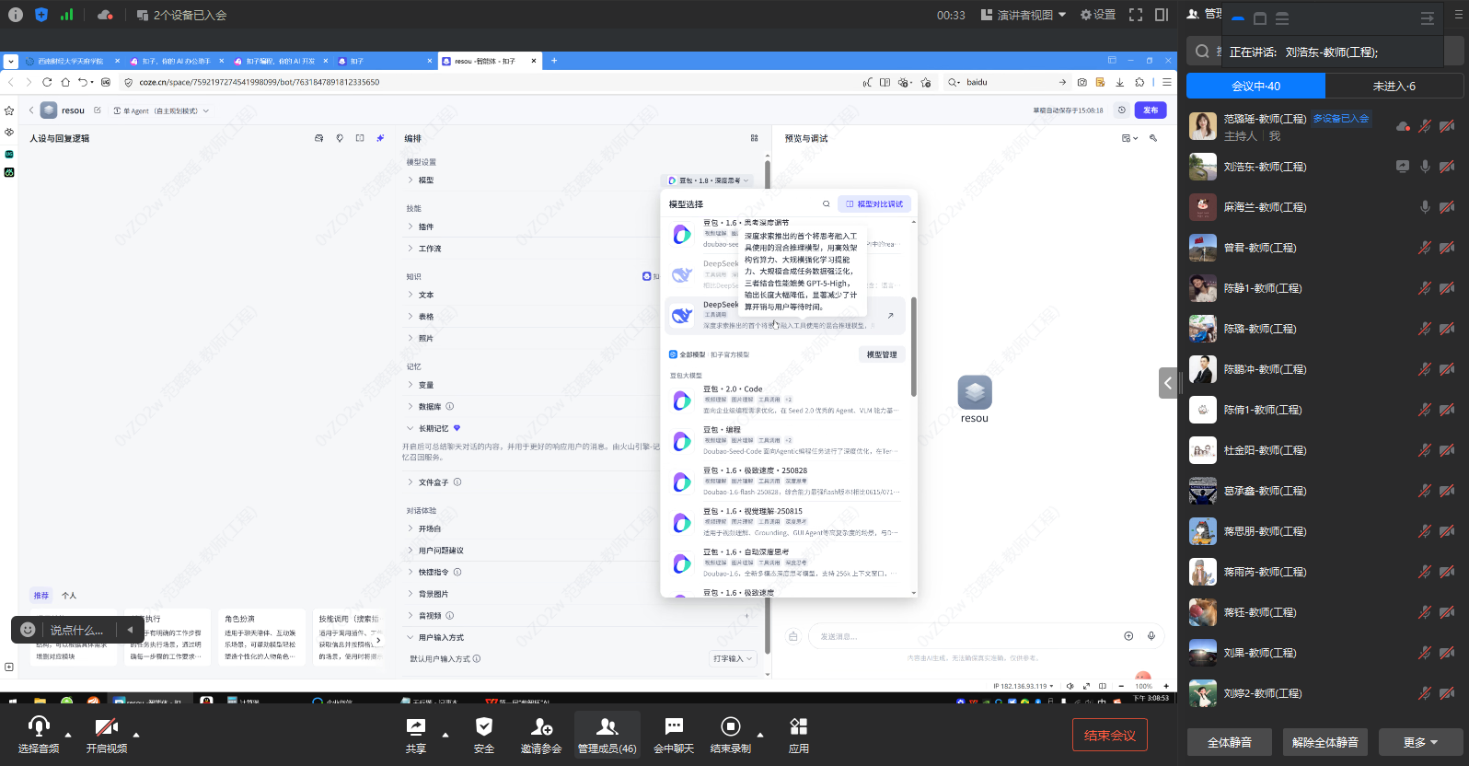This screenshot has height=766, width=1469.
Task: Toggle muted mic for 杜金阳-教师(工程)
Action: [x=1425, y=450]
